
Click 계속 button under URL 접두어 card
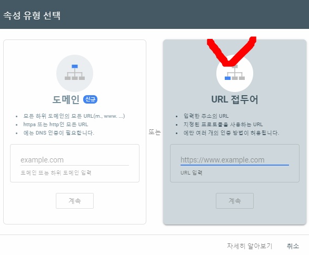click(x=234, y=201)
